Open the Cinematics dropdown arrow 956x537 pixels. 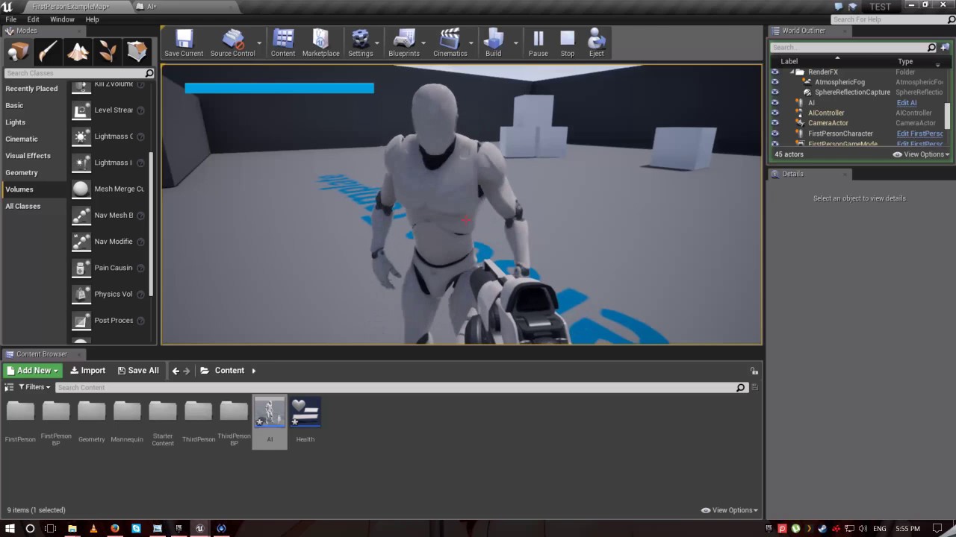(x=471, y=43)
